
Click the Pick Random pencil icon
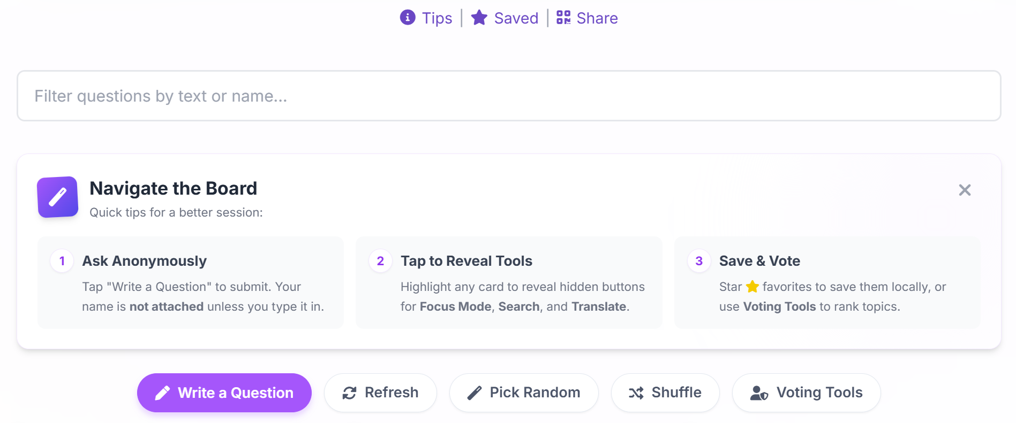[x=475, y=393]
